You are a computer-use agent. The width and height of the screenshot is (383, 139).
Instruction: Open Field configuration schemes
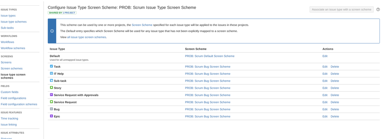pos(19,104)
